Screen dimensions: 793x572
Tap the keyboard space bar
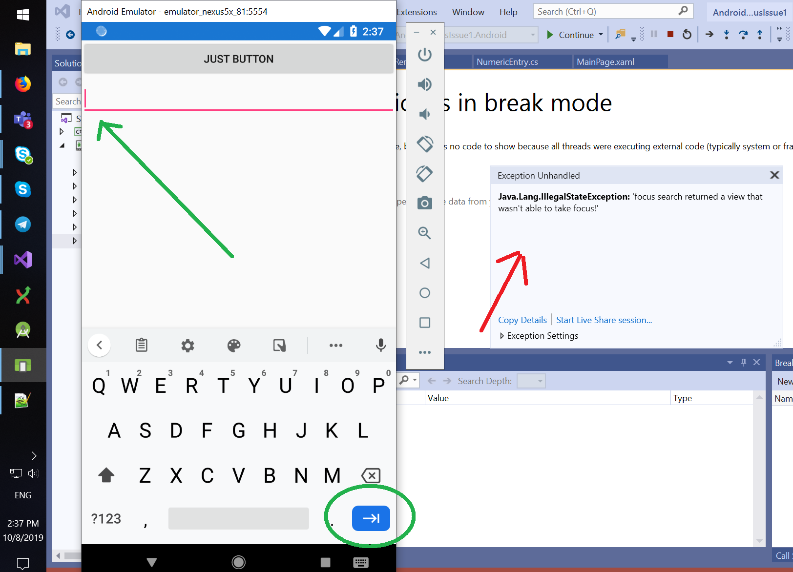tap(239, 518)
